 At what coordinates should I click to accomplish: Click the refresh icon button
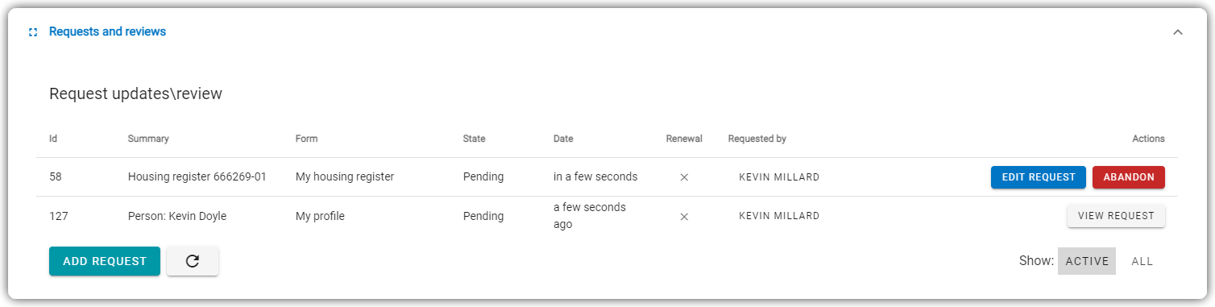(x=193, y=261)
